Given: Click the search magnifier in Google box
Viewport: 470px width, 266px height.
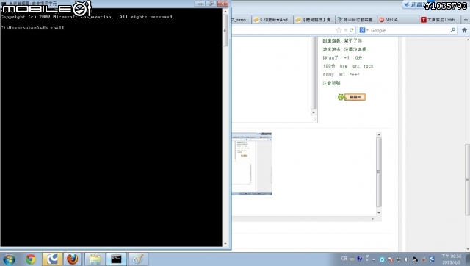Looking at the screenshot, I should (x=453, y=30).
